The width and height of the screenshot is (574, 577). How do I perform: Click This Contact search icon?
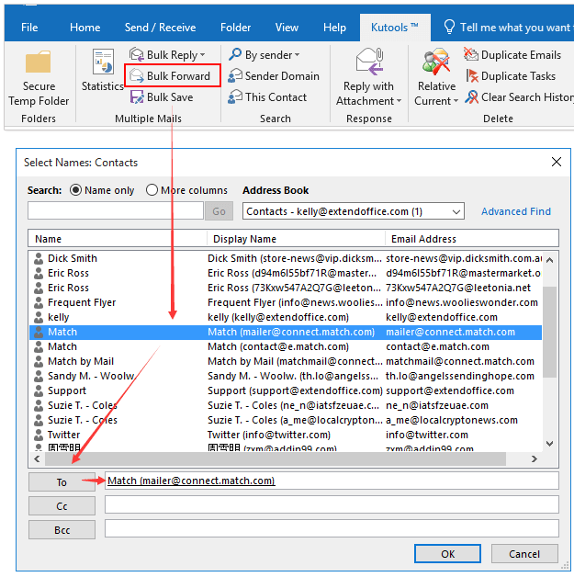236,96
